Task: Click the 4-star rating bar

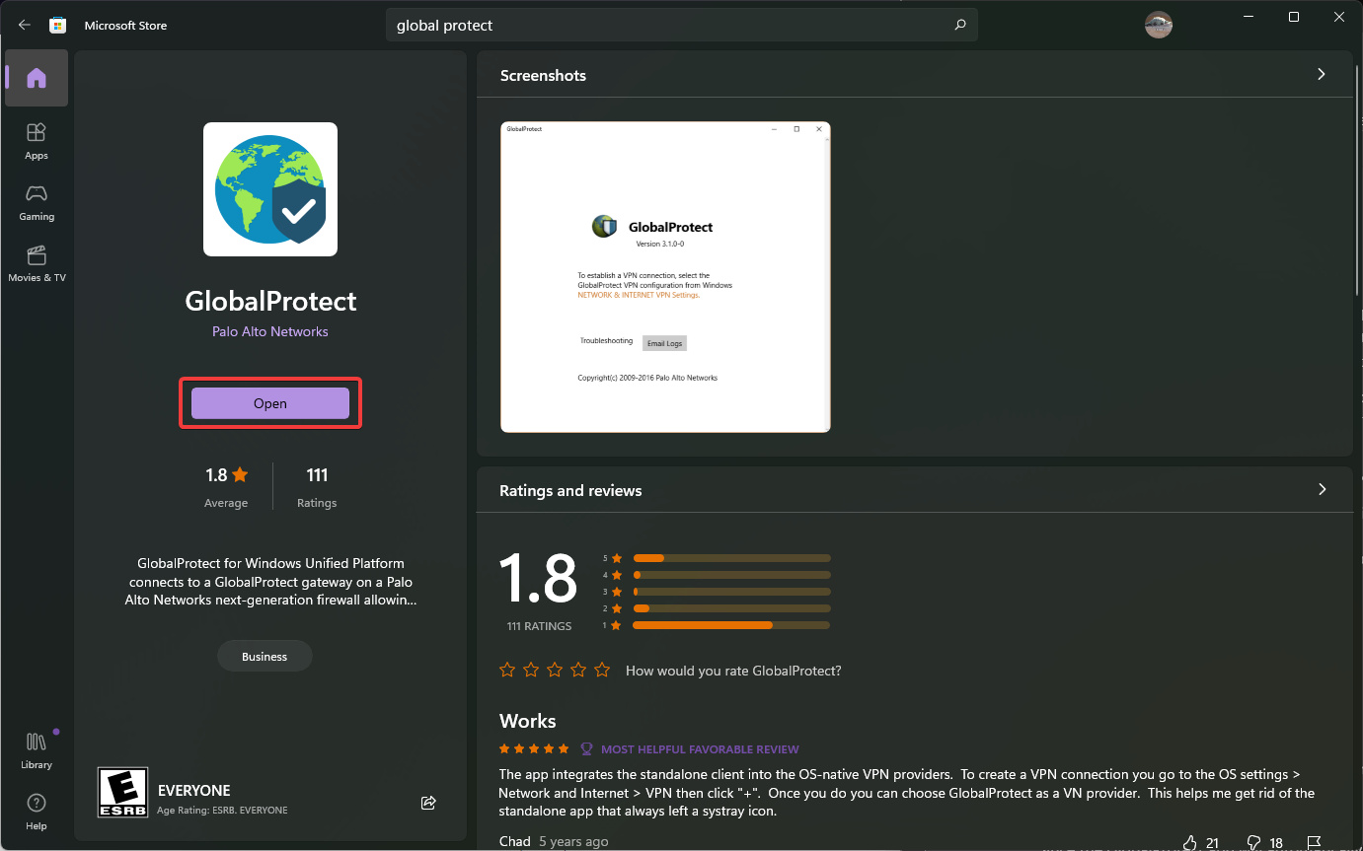Action: click(x=731, y=575)
